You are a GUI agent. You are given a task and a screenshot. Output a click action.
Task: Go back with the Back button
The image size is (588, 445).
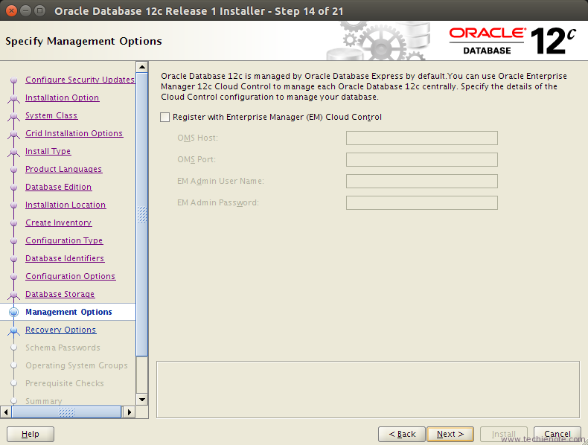click(x=402, y=434)
